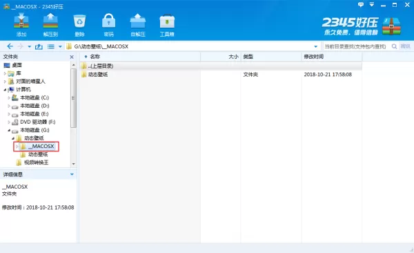This screenshot has width=414, height=253.
Task: Click the 密码 (Password) lock icon
Action: [108, 24]
